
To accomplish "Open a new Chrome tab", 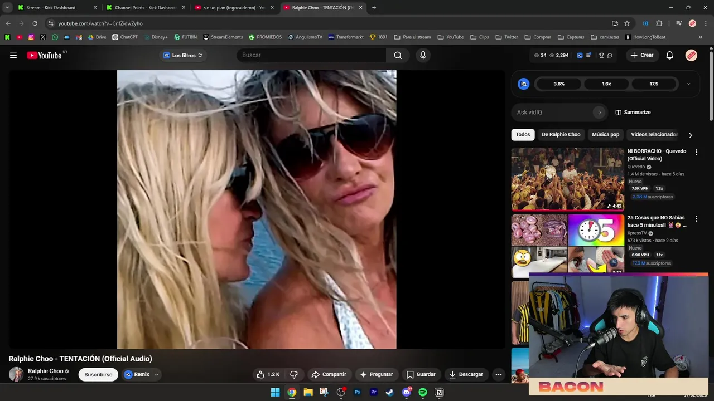I will coord(374,8).
